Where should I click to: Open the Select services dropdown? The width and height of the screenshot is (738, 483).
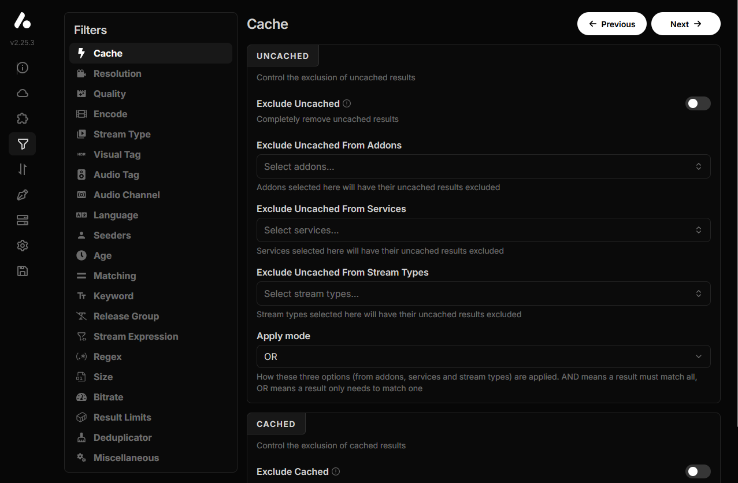coord(483,229)
